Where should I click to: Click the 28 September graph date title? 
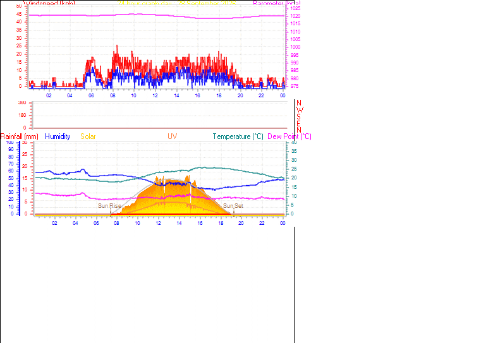177,3
